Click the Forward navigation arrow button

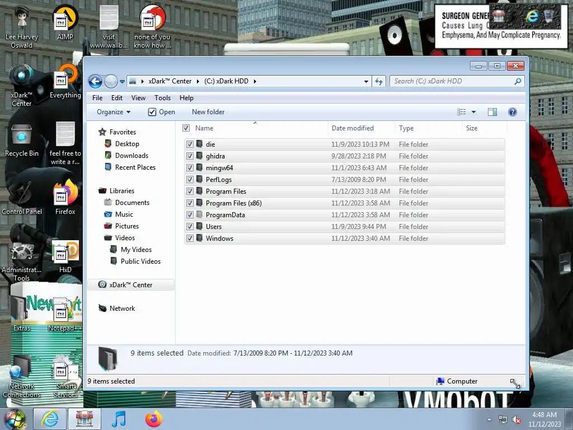111,81
